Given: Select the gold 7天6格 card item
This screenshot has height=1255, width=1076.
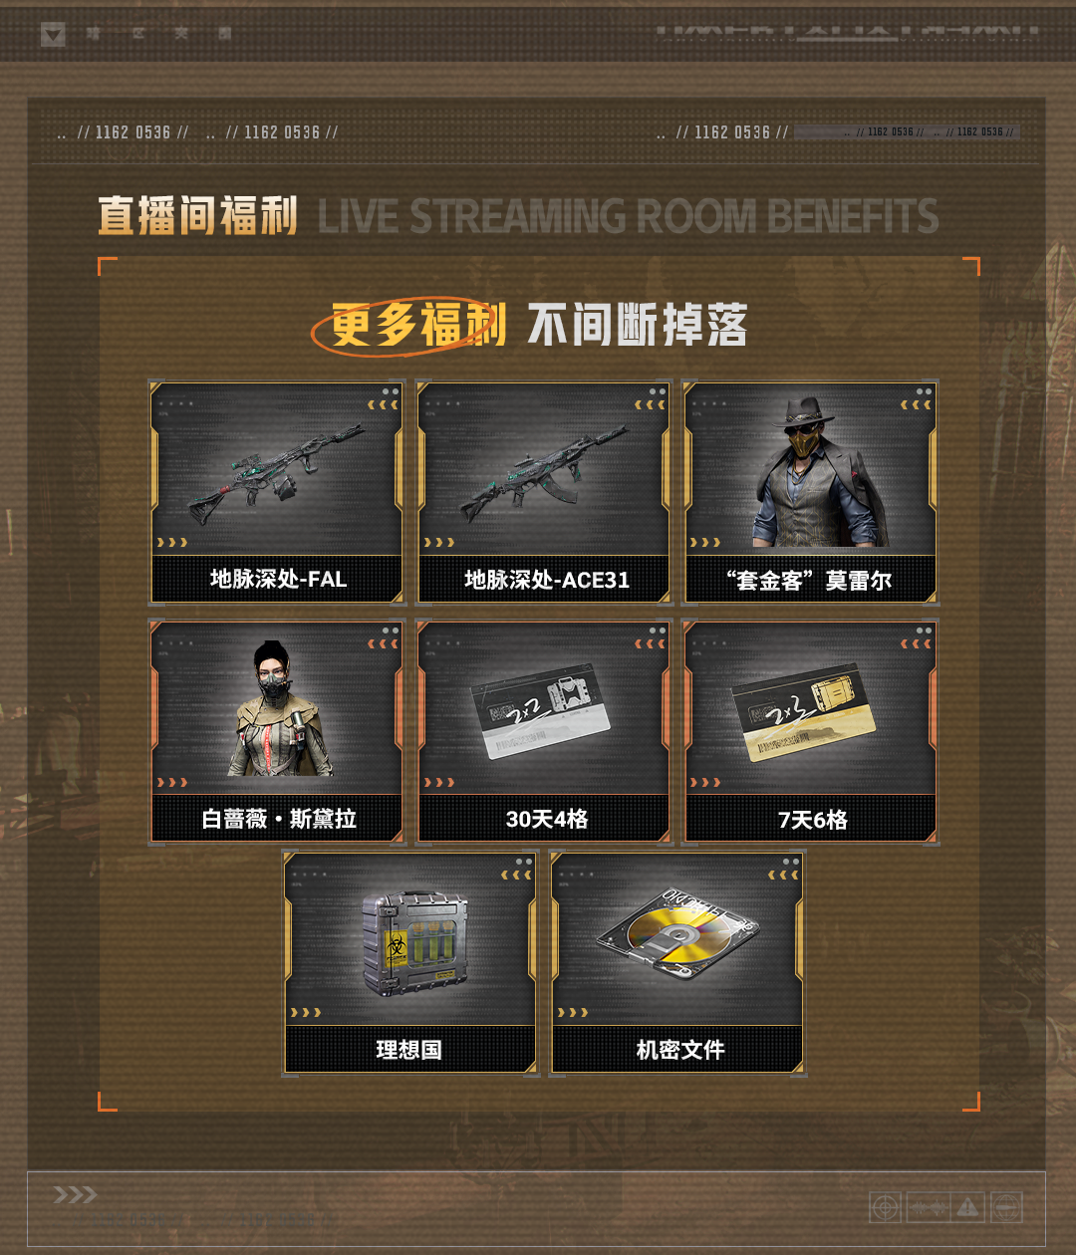Looking at the screenshot, I should pyautogui.click(x=803, y=711).
